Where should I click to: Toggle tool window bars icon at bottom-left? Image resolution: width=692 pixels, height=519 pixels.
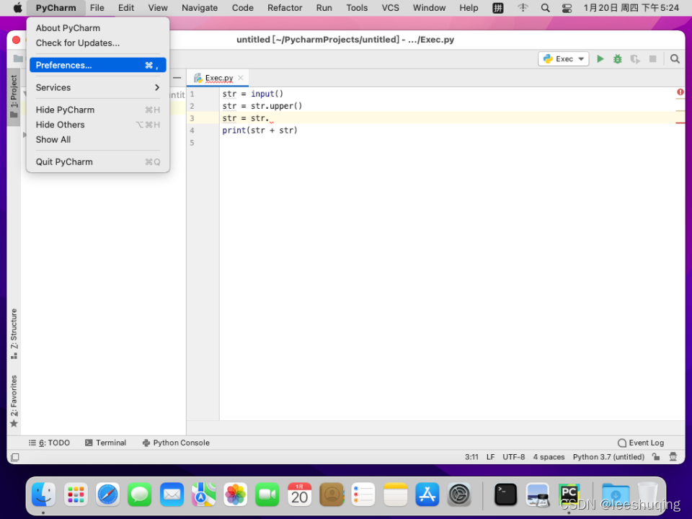click(14, 457)
